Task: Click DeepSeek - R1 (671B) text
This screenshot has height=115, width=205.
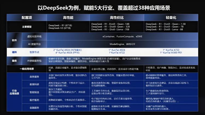Action: coord(60,25)
